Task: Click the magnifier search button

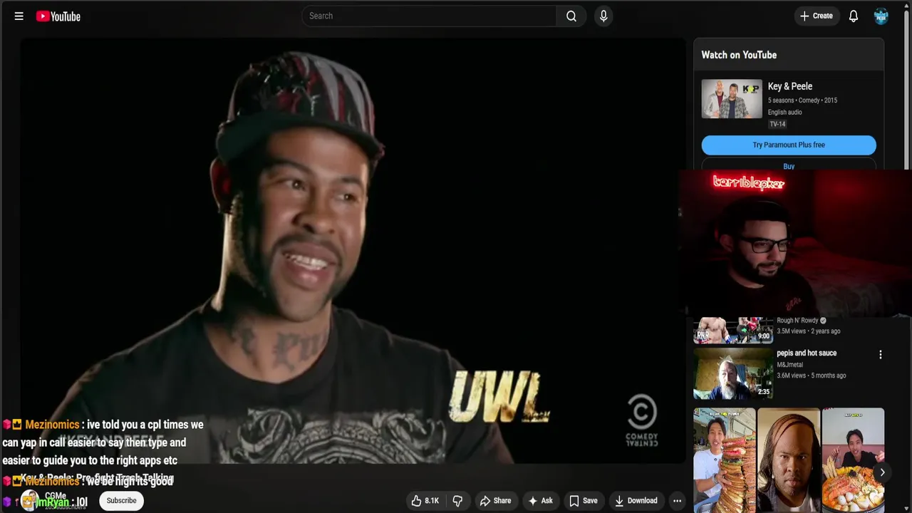Action: [x=571, y=16]
